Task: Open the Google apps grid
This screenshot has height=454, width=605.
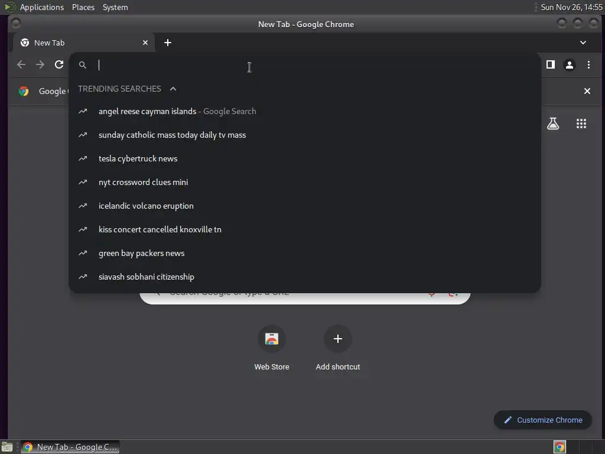Action: 581,124
